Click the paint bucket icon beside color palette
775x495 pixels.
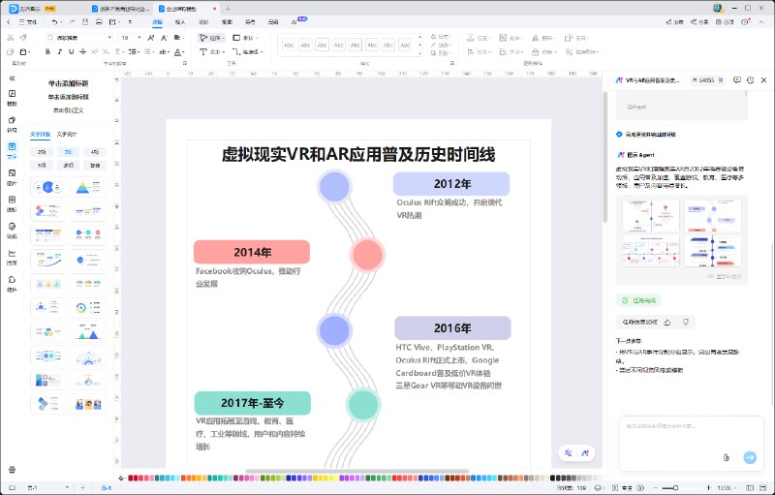(122, 478)
